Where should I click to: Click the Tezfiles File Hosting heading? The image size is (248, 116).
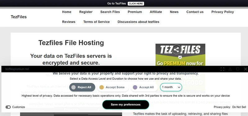pyautogui.click(x=71, y=43)
